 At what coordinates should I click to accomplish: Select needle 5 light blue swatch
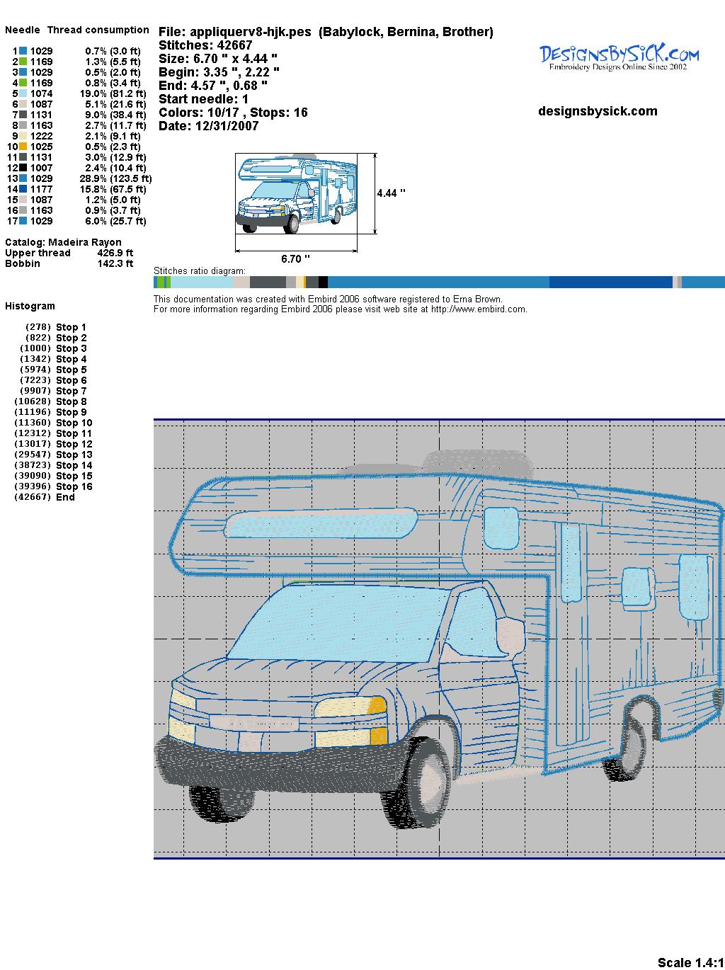(x=23, y=93)
